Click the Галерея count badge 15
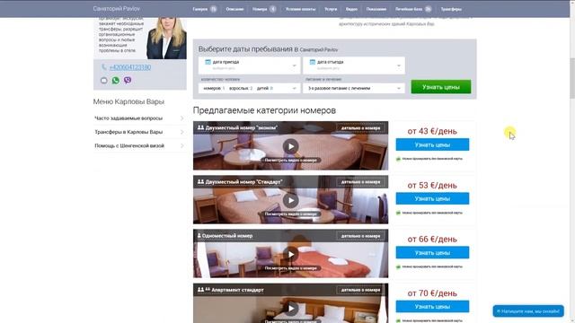Viewport: 575px width, 323px height. click(214, 9)
